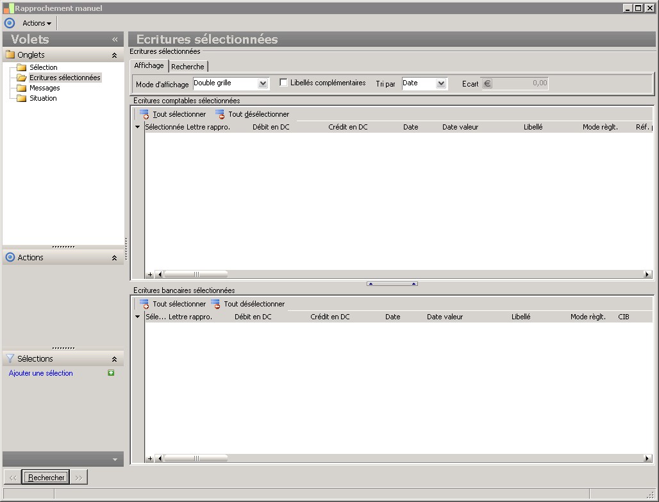Screen dimensions: 659x502
Task: Select the Situation folder item
Action: [43, 98]
